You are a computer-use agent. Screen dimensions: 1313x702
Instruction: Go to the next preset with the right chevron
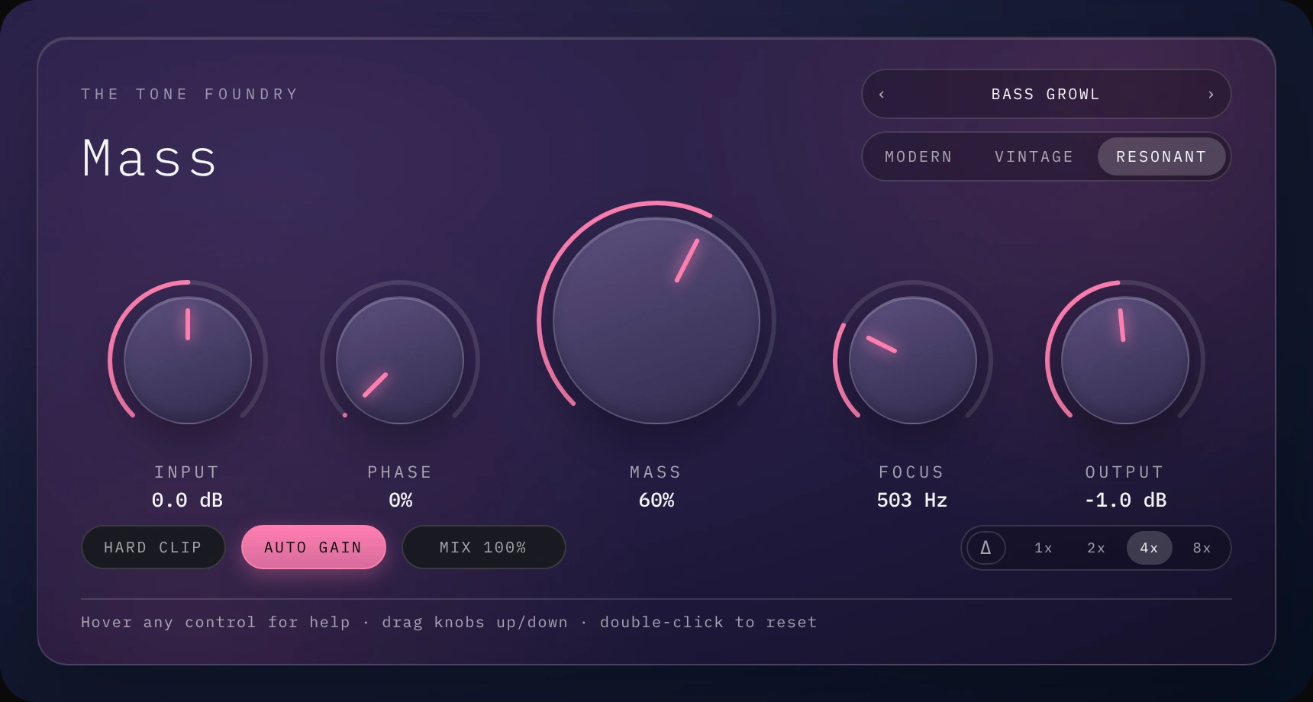click(x=1211, y=95)
